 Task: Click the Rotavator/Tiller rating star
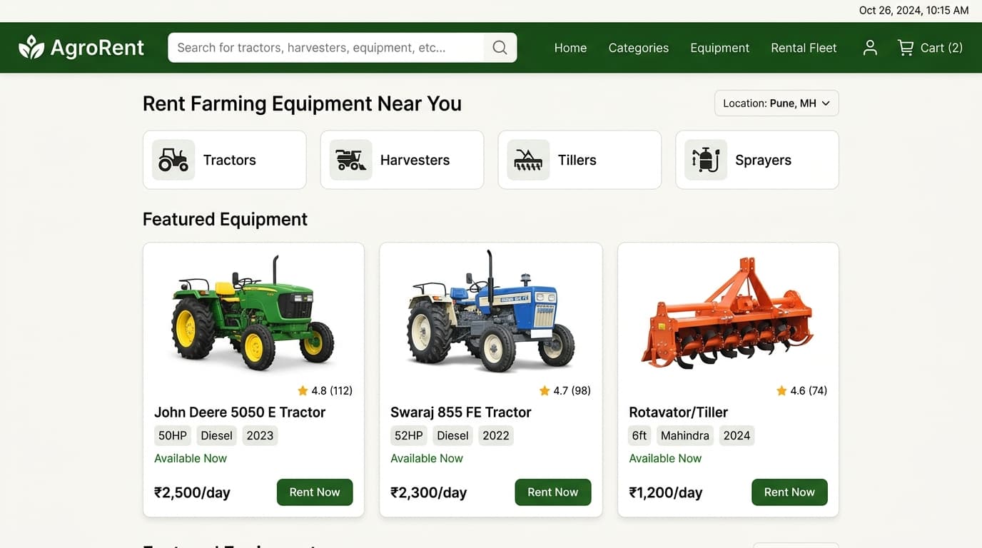pyautogui.click(x=781, y=390)
